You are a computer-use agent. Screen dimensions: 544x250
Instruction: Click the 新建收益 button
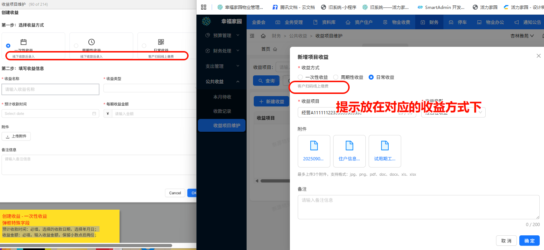click(271, 101)
